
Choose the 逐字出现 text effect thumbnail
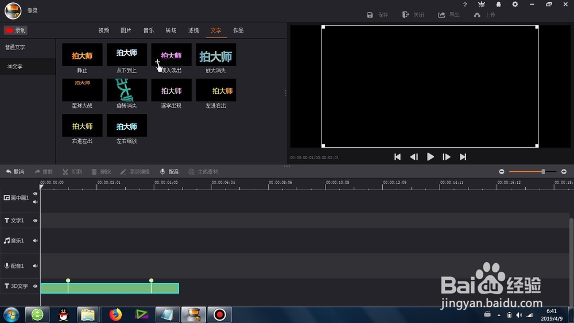click(171, 90)
